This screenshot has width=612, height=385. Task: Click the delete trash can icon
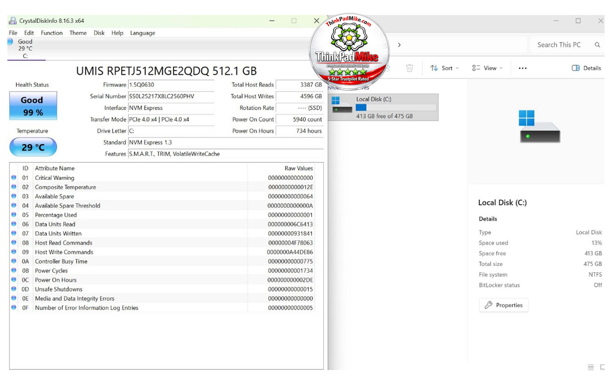tap(409, 68)
